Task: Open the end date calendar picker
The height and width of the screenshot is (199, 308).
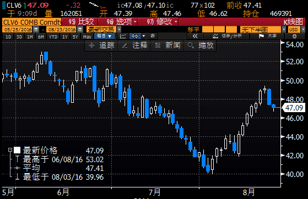Action: pos(80,30)
